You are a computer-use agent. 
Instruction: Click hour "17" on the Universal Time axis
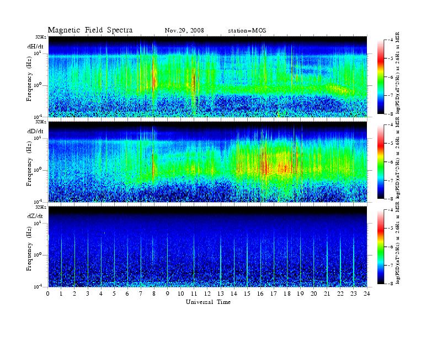pyautogui.click(x=274, y=293)
